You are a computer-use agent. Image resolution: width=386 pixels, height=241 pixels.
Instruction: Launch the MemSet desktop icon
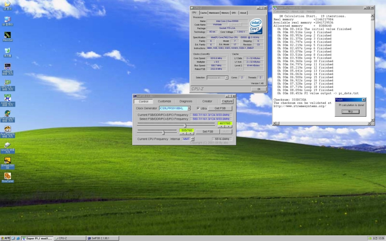tap(8, 37)
